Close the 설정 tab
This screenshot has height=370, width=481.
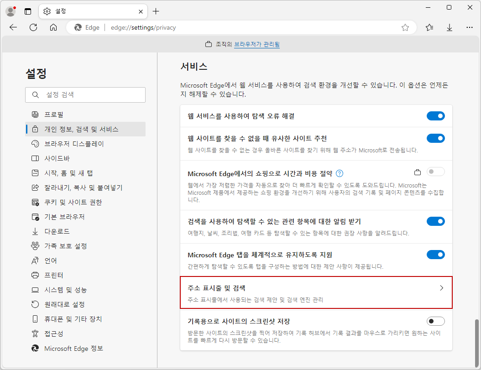(x=141, y=12)
